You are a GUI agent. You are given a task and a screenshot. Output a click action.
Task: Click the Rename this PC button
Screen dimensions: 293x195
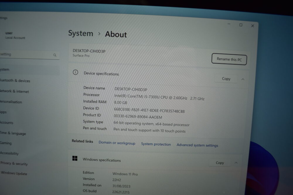229,59
